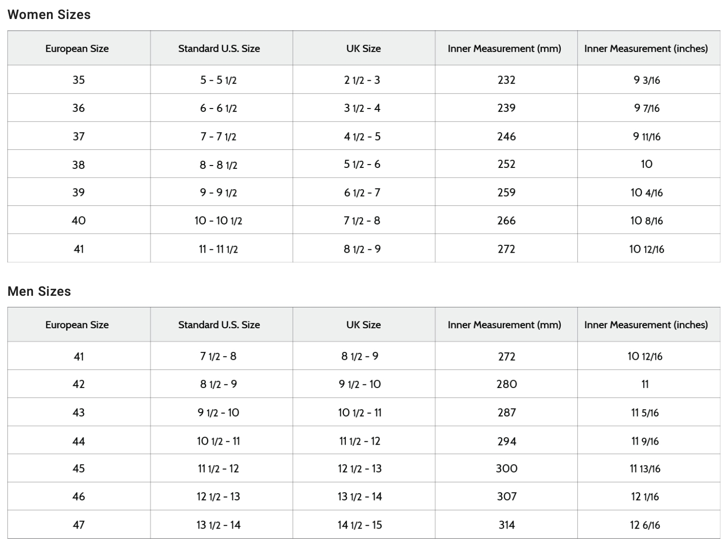Click Inner Measurement (mm) header in Men table
Screen dimensions: 726x548
[505, 325]
